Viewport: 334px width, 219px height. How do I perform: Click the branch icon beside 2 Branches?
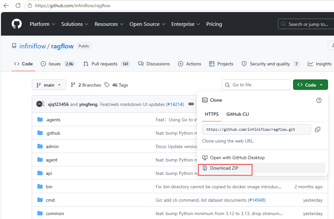pyautogui.click(x=73, y=85)
